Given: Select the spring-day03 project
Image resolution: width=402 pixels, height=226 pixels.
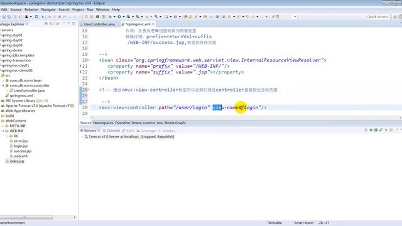Looking at the screenshot, I should click(12, 45).
